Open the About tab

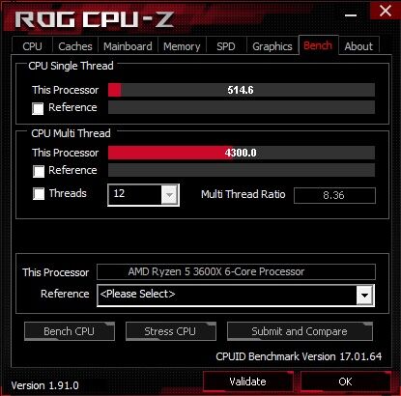[358, 46]
